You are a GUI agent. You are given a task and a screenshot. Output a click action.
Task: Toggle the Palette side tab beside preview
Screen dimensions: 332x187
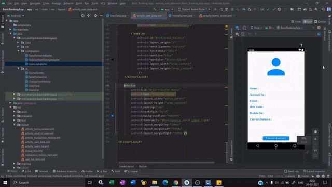[231, 33]
